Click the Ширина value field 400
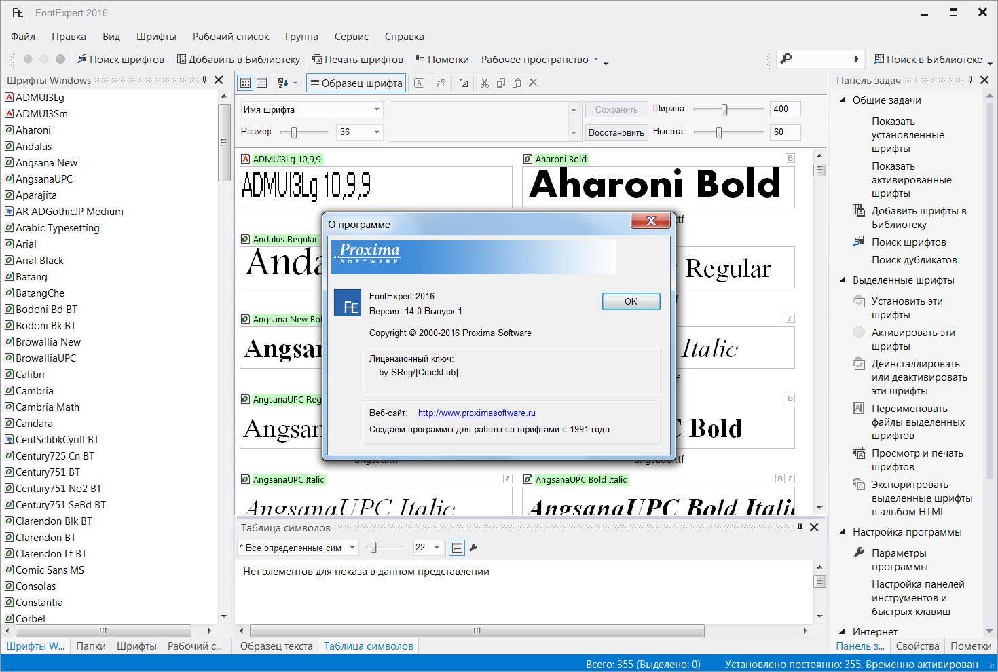Viewport: 998px width, 672px height. pyautogui.click(x=786, y=109)
